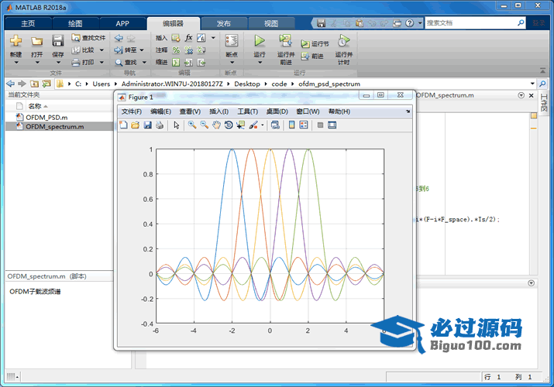Select the Data Cursor tool
Image resolution: width=554 pixels, height=387 pixels.
[x=241, y=125]
